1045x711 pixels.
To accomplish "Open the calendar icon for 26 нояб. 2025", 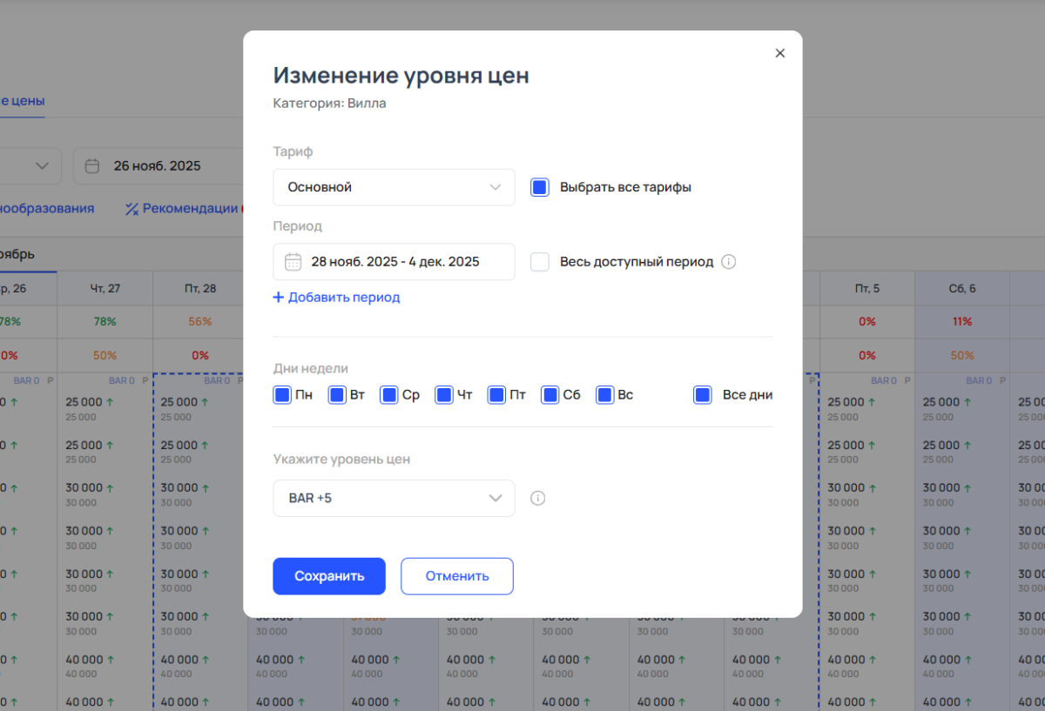I will click(92, 165).
